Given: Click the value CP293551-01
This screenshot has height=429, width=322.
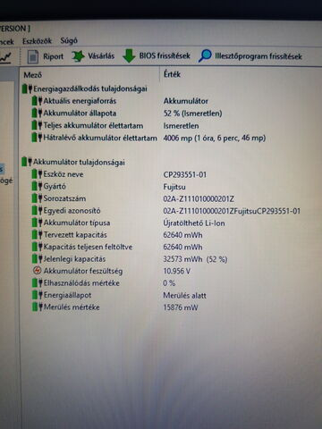Looking at the screenshot, I should (x=185, y=174).
